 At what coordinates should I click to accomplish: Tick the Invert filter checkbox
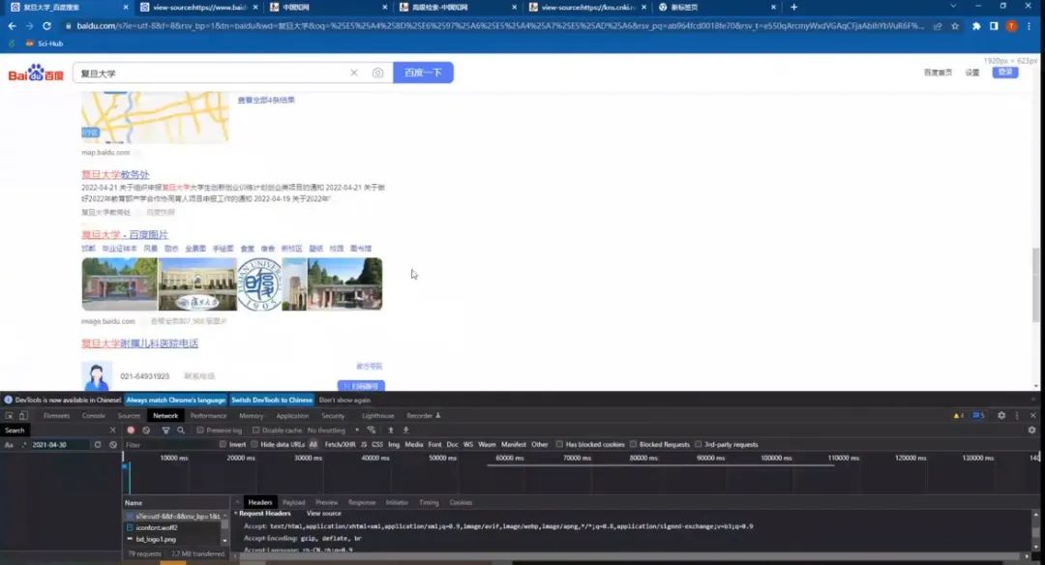pyautogui.click(x=223, y=444)
